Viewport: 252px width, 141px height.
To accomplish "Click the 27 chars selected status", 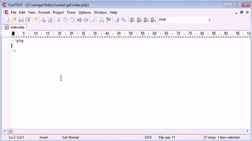I will tap(222, 137).
